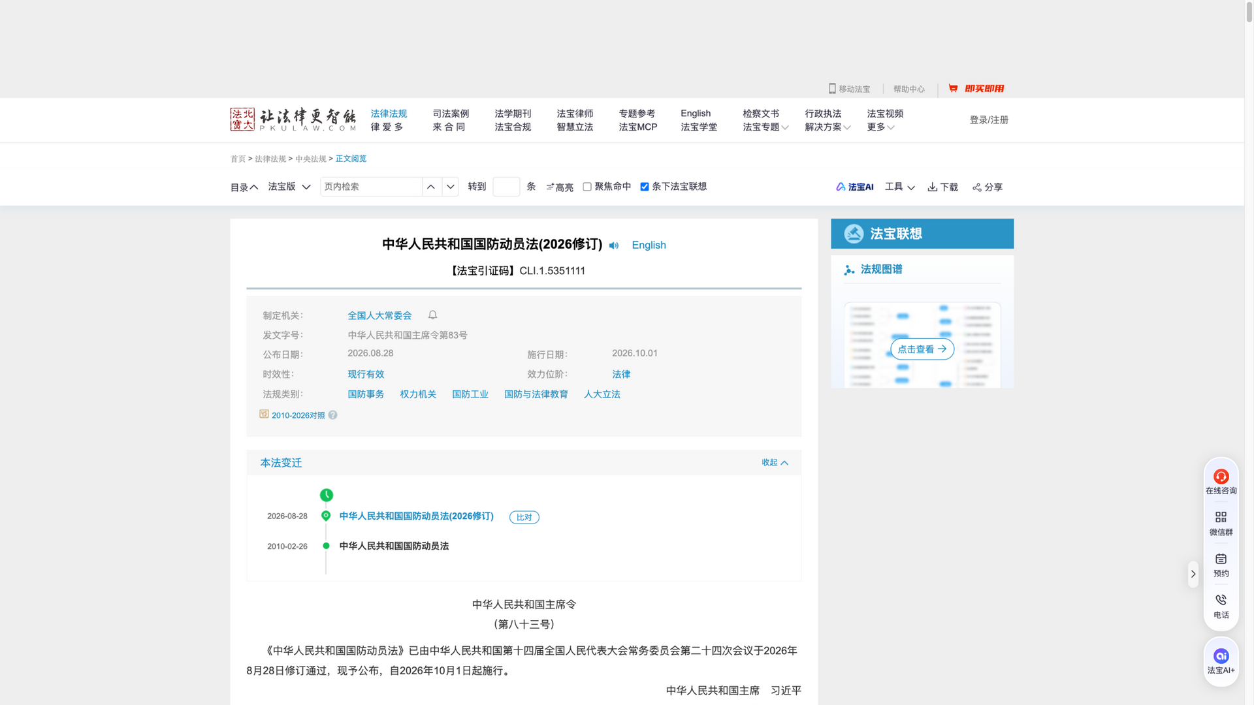Image resolution: width=1254 pixels, height=705 pixels.
Task: Expand the 法宝专题 nav dropdown
Action: 765,127
